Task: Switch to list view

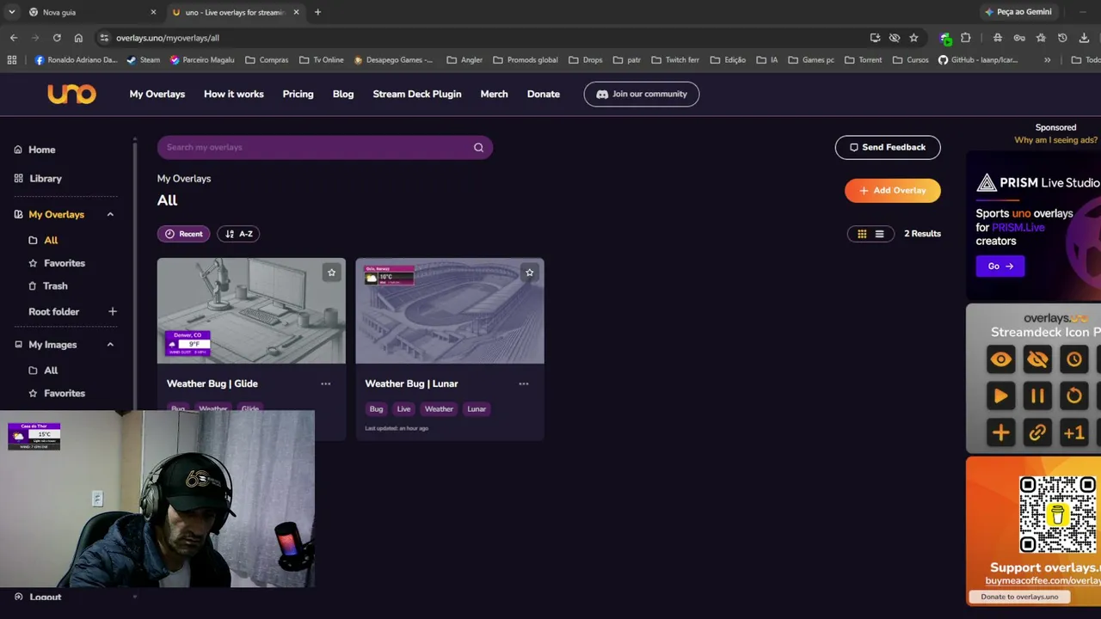Action: [x=879, y=234]
